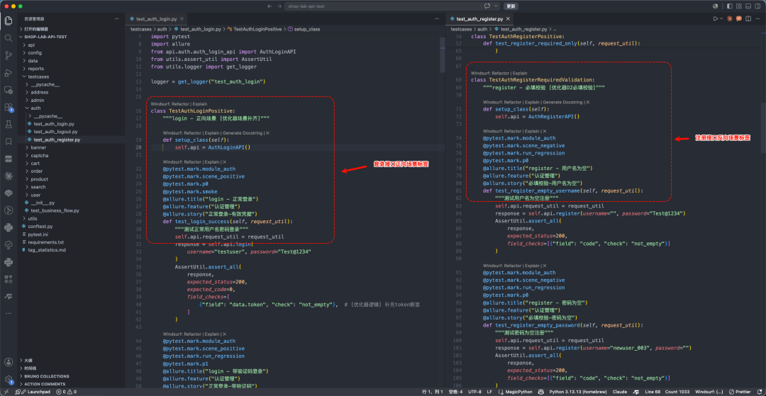Open the Claude starburst icon in activity bar

click(9, 176)
